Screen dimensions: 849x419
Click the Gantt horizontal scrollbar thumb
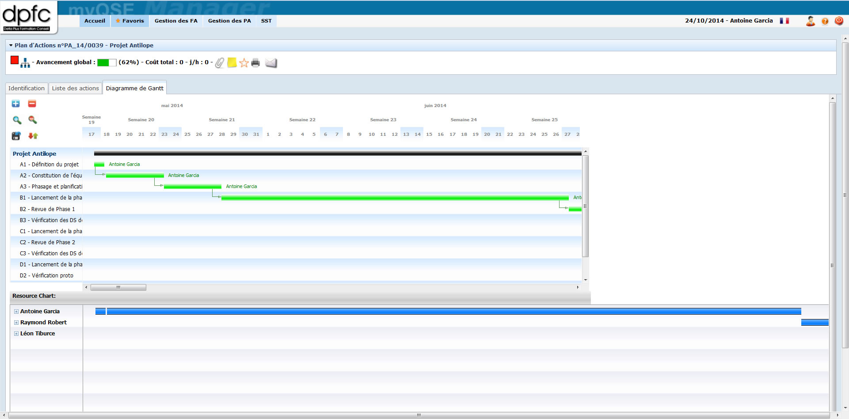point(118,288)
